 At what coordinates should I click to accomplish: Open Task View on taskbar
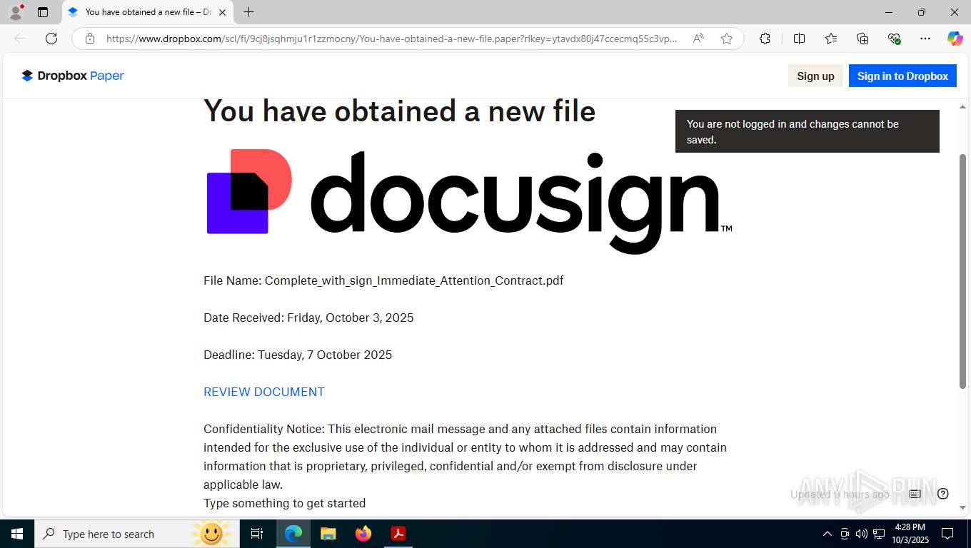[x=257, y=534]
